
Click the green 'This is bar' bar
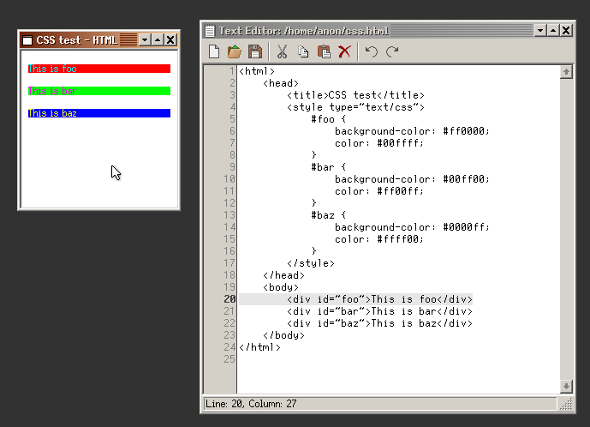pyautogui.click(x=99, y=91)
